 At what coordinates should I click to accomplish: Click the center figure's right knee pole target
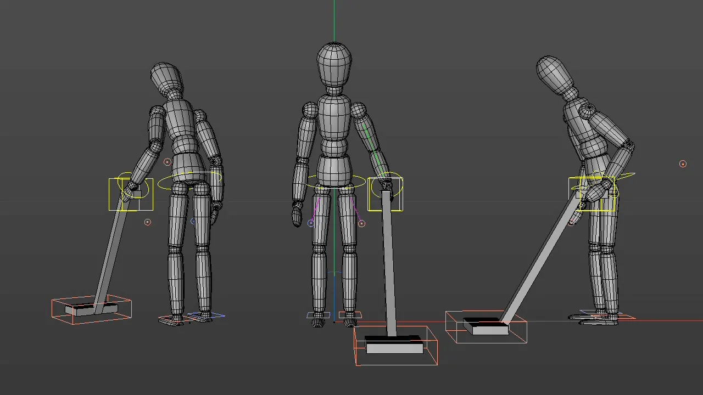coord(361,224)
